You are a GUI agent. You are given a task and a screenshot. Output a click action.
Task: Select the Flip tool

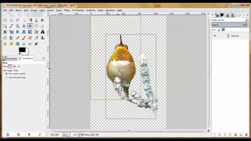(30, 32)
